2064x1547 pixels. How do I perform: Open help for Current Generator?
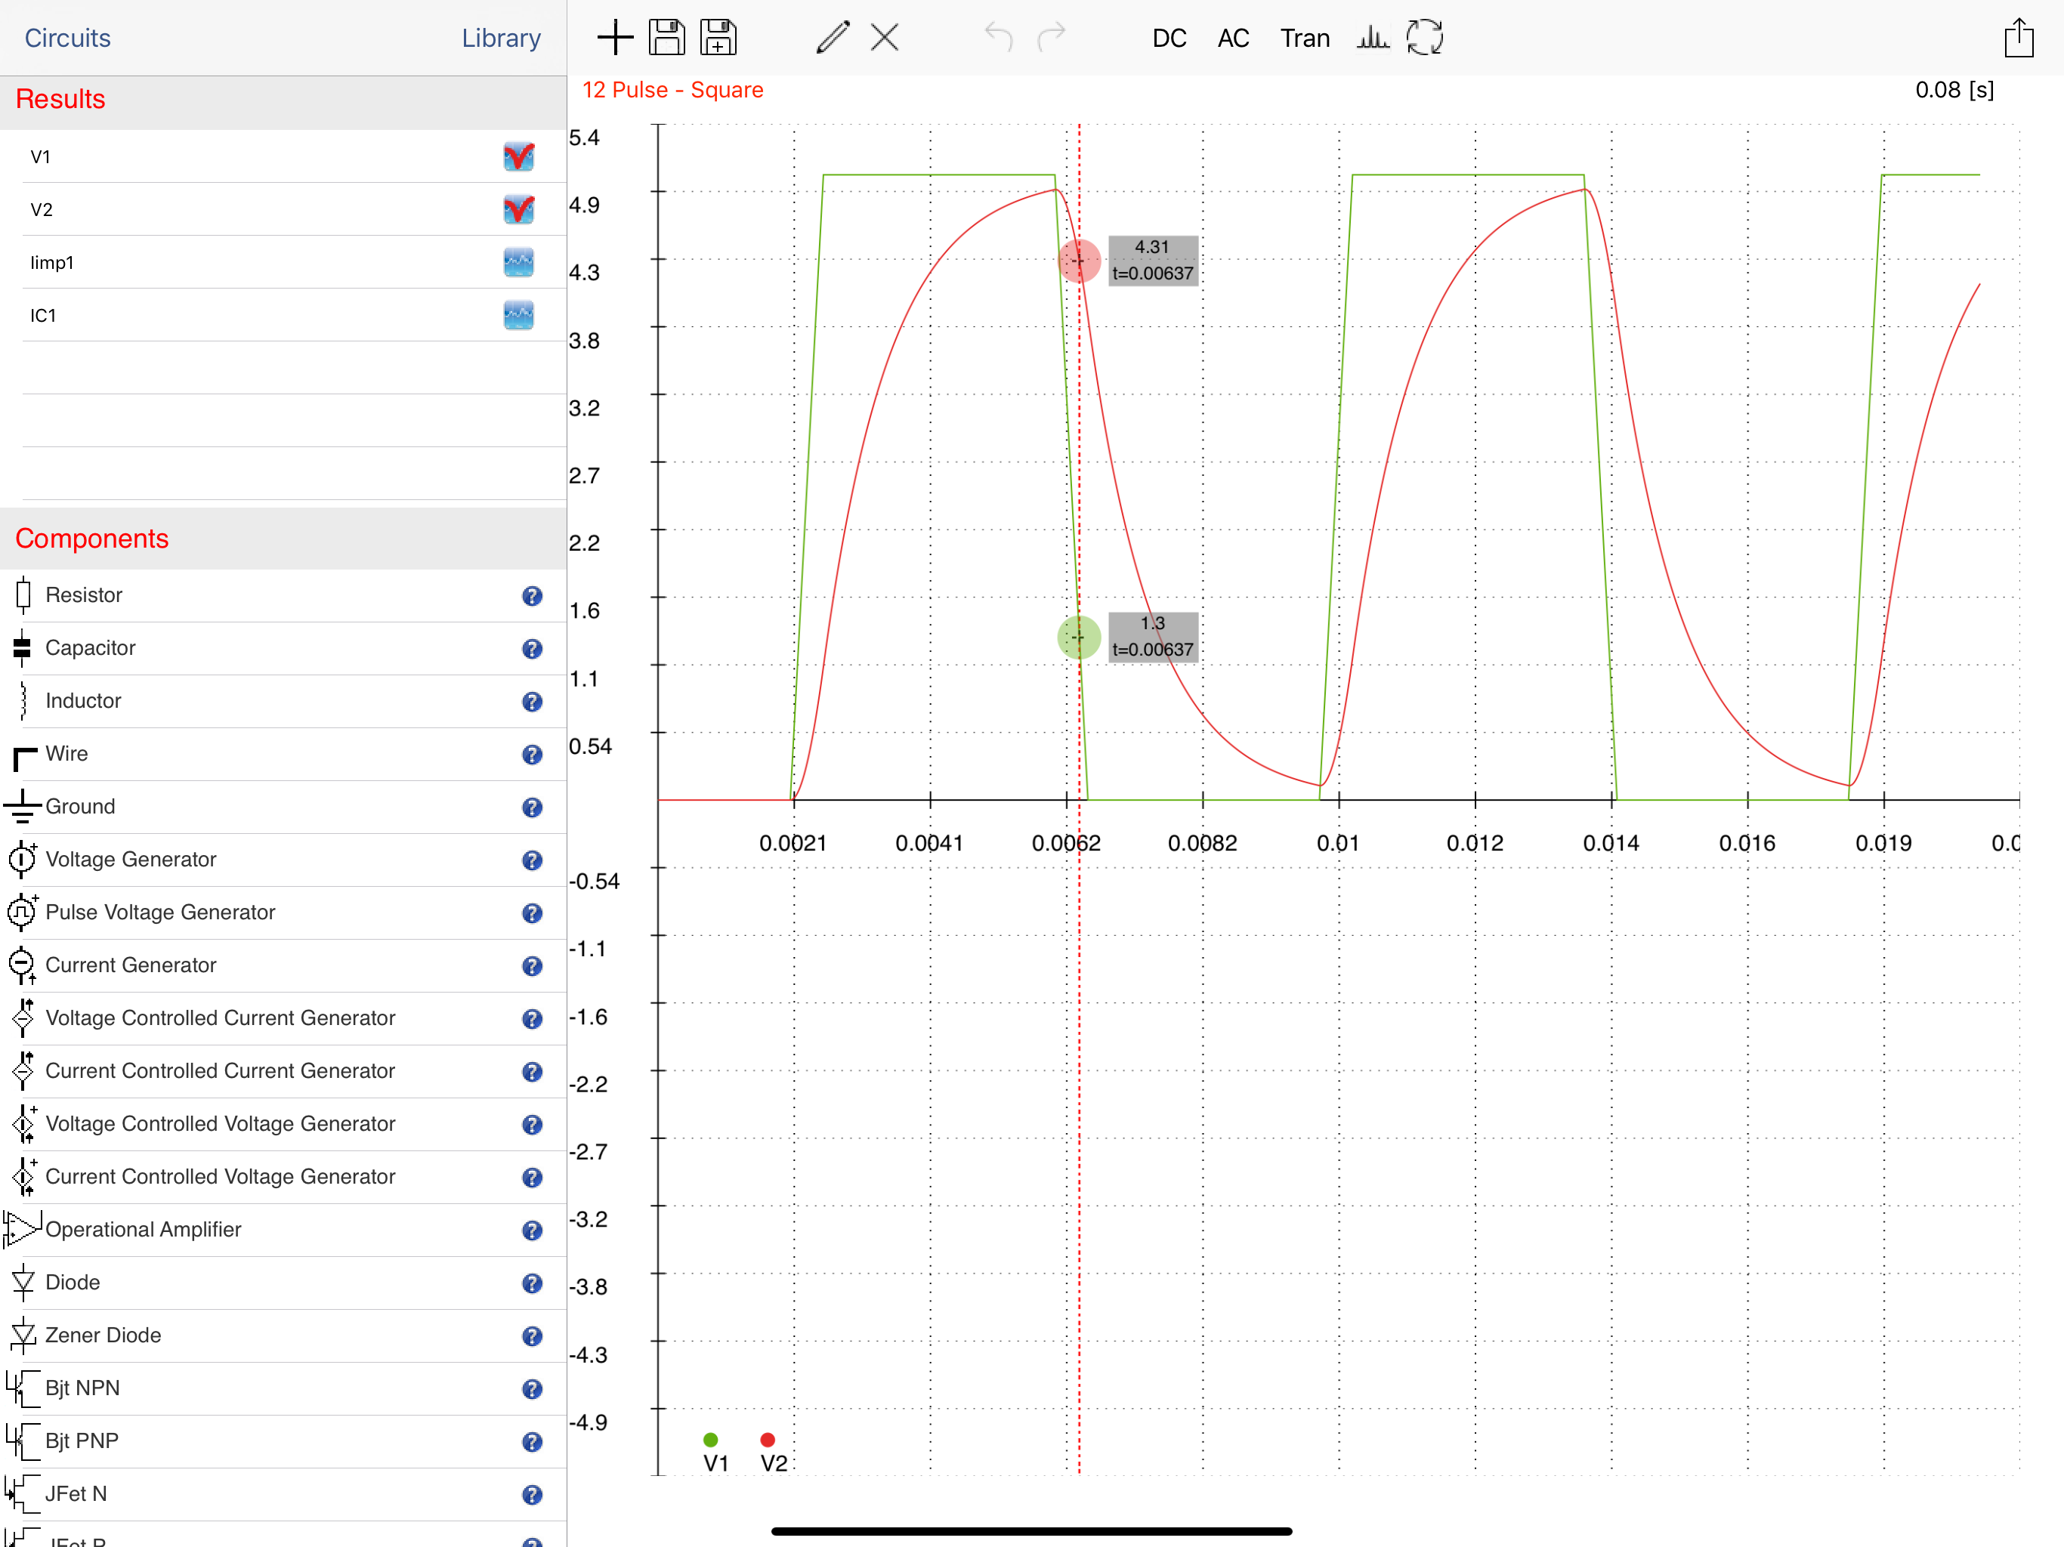click(x=532, y=967)
